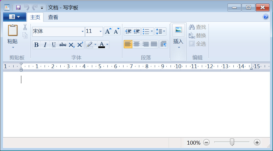Insert a picture using the image icon
Image resolution: width=273 pixels, height=151 pixels.
tap(179, 30)
